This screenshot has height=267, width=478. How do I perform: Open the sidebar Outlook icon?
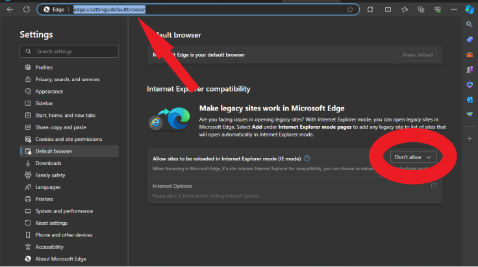click(470, 99)
